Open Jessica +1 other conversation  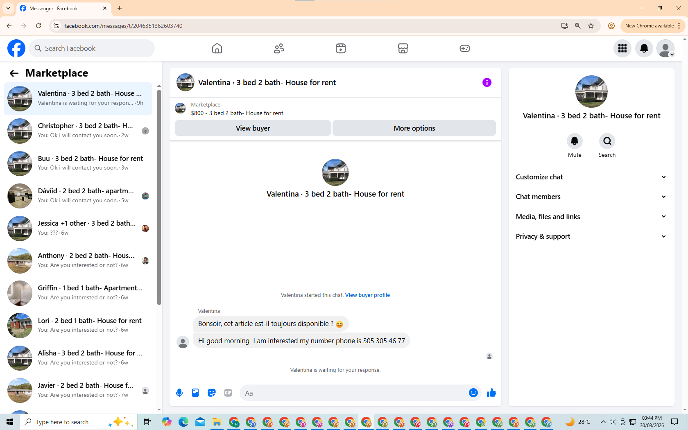click(x=78, y=228)
